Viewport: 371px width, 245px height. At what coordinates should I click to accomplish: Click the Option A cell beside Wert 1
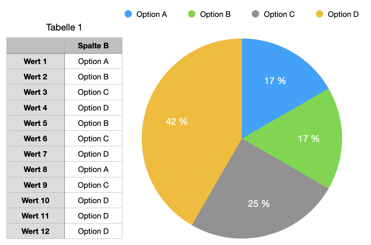(x=93, y=61)
